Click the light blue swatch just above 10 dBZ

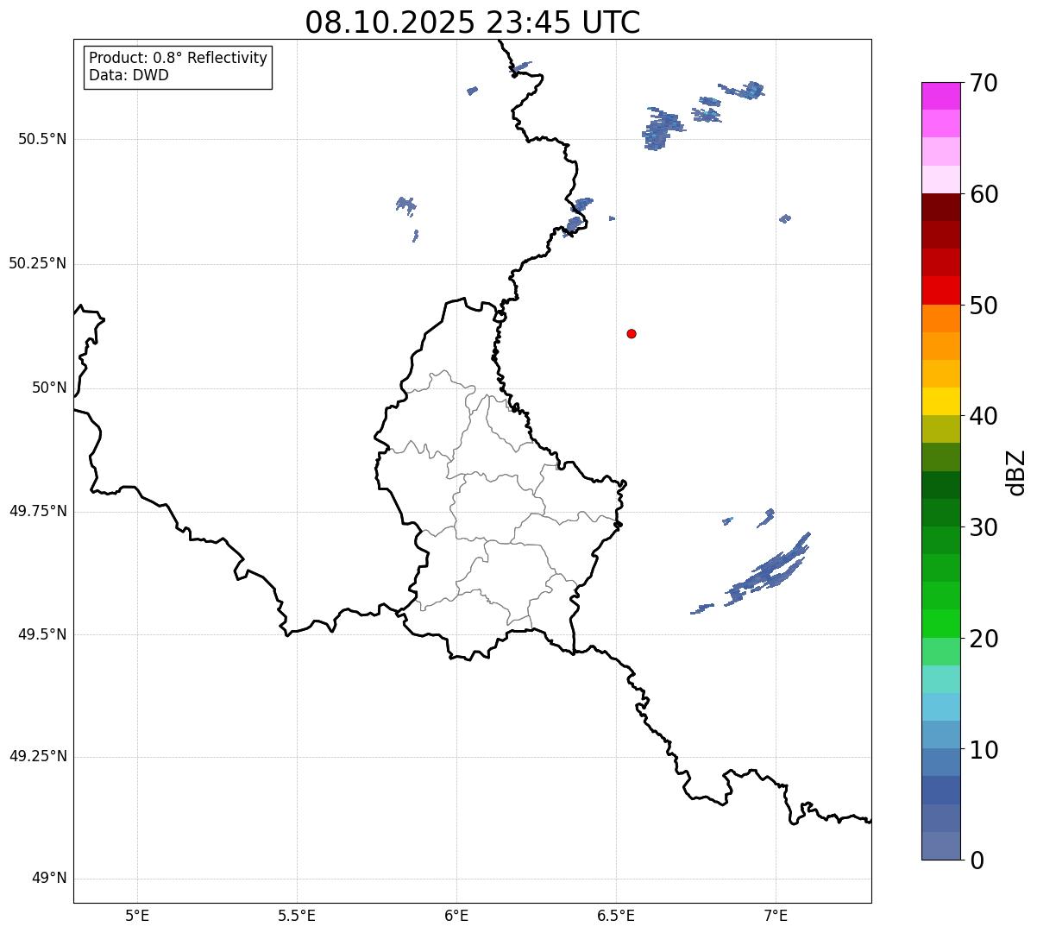(940, 734)
